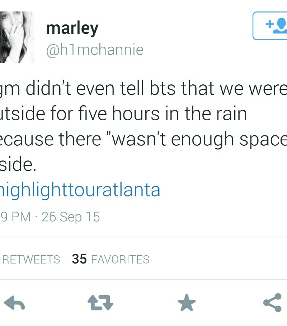This screenshot has width=287, height=326.
Task: Open the highlighttouratlanta hashtag
Action: point(80,190)
